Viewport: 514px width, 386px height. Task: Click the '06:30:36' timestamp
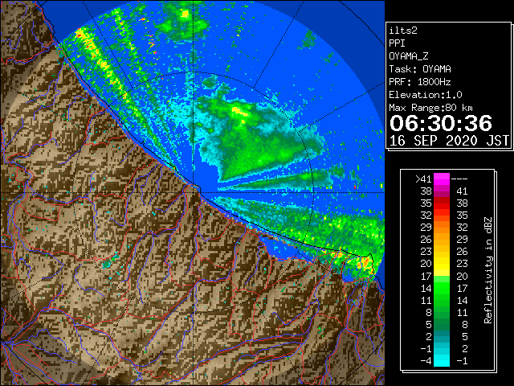pyautogui.click(x=441, y=123)
